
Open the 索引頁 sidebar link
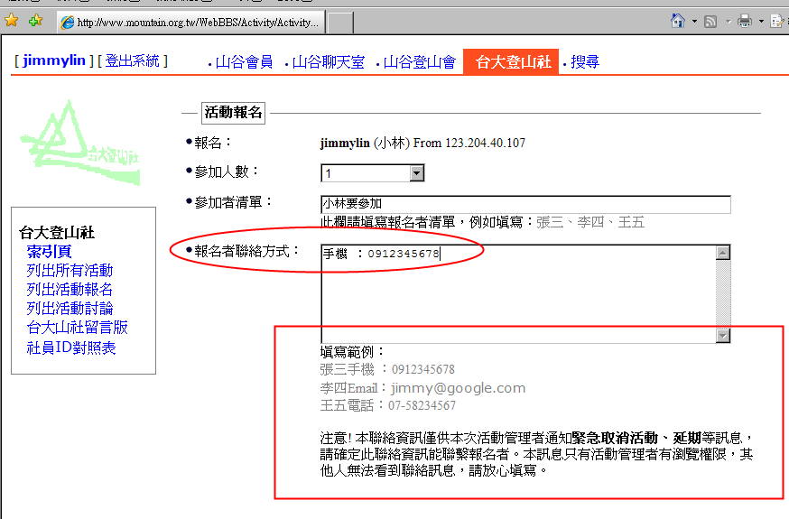coord(49,252)
